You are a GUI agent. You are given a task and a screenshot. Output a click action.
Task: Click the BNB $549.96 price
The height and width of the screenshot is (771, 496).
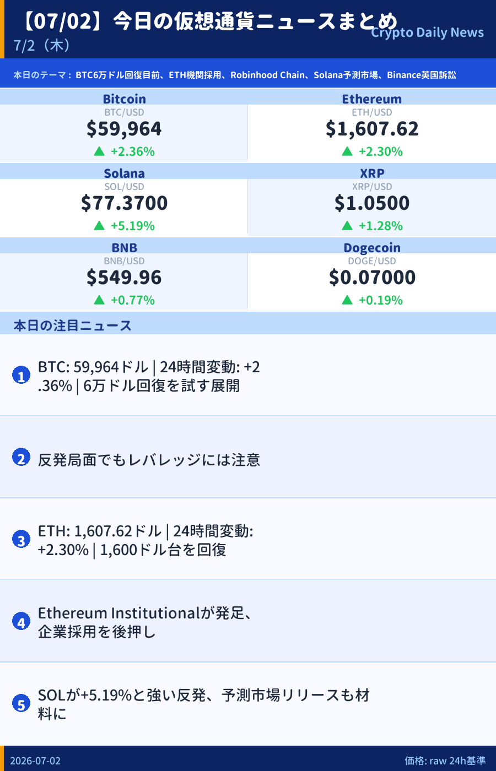point(124,278)
